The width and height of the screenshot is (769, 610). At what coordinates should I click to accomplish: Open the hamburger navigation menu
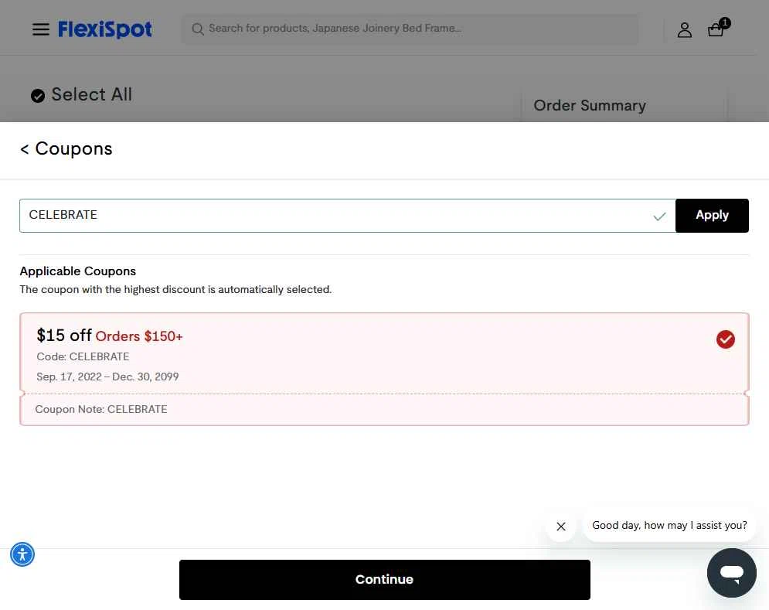40,29
